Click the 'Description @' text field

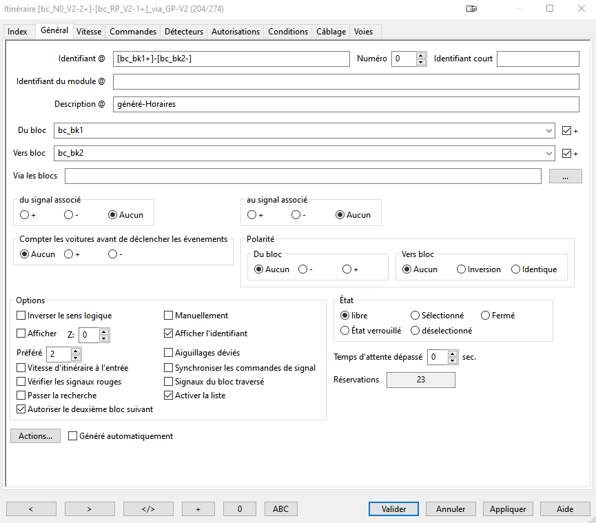tap(346, 104)
